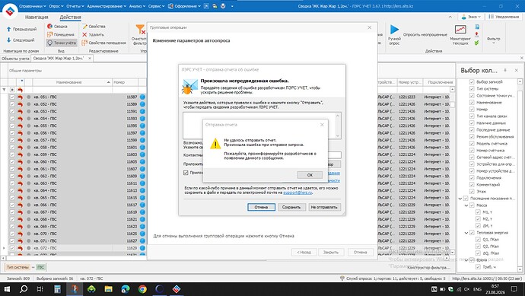Click the yellow warning triangle icon
Image resolution: width=525 pixels, height=296 pixels.
pyautogui.click(x=215, y=144)
